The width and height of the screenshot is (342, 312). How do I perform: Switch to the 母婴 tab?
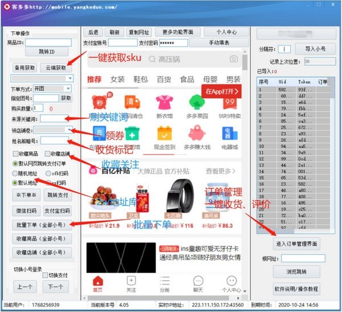point(210,79)
